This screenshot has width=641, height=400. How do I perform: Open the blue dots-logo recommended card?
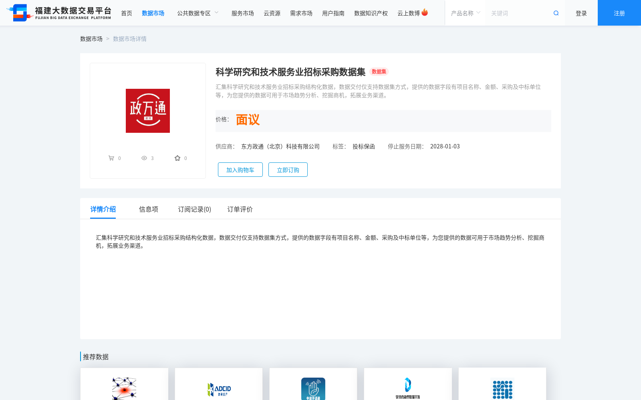(x=502, y=384)
